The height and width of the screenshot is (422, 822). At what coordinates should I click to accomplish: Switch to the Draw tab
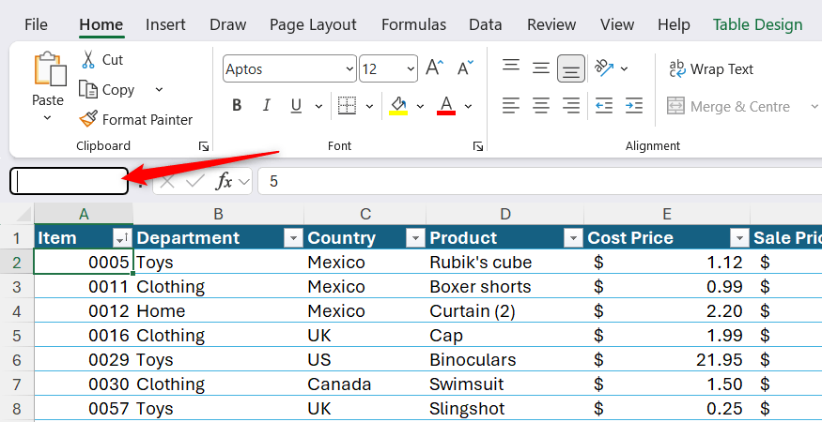(x=228, y=24)
